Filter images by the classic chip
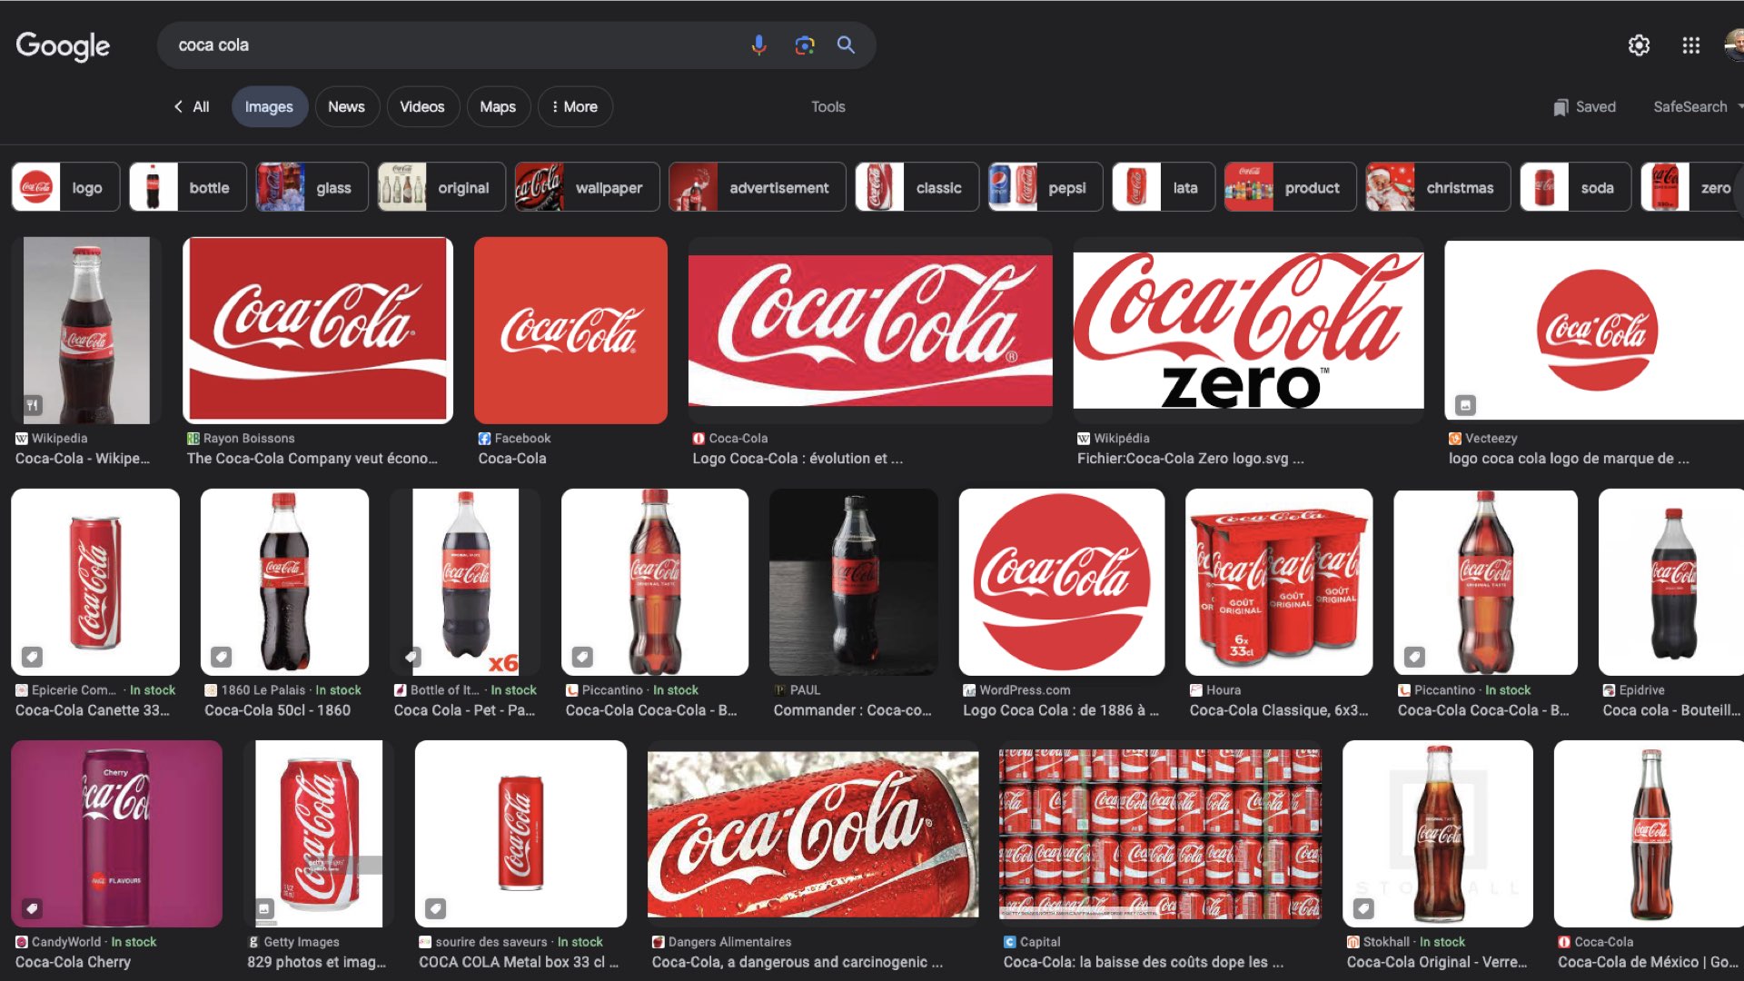1744x981 pixels. pyautogui.click(x=917, y=187)
